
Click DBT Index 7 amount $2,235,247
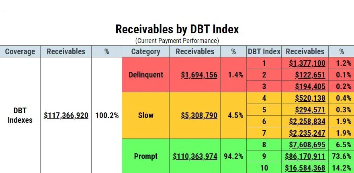click(x=307, y=133)
